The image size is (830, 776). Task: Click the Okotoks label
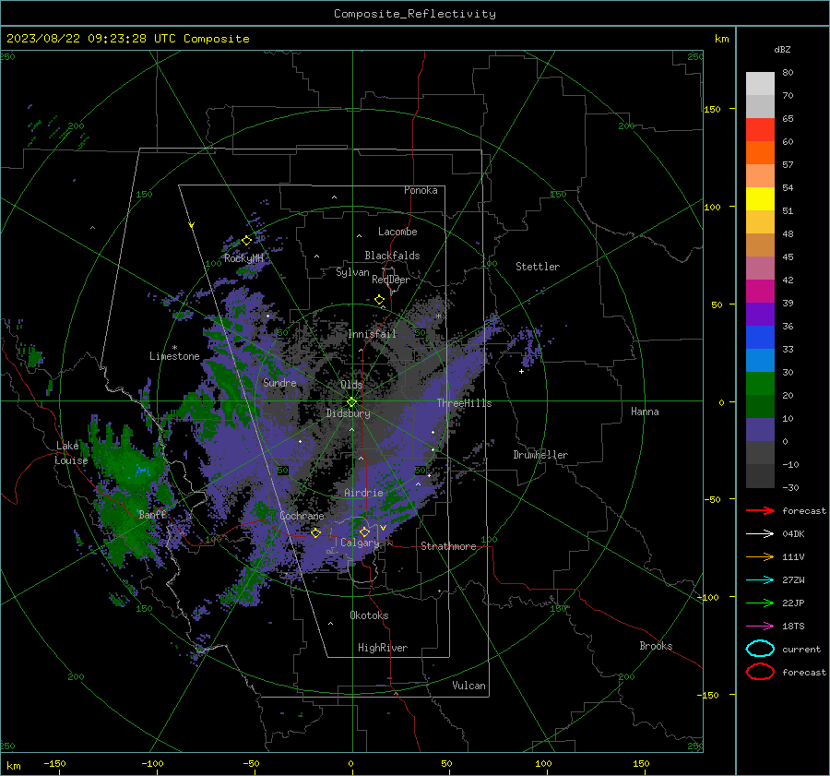[369, 615]
